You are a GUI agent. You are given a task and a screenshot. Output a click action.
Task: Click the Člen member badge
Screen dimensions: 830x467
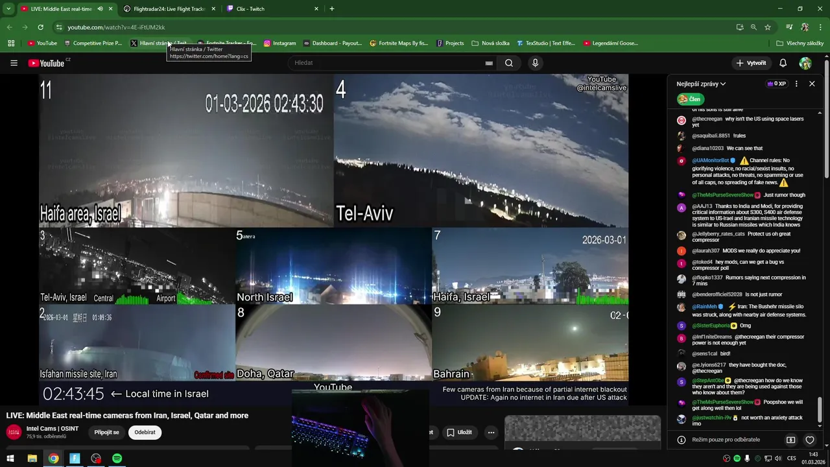691,99
